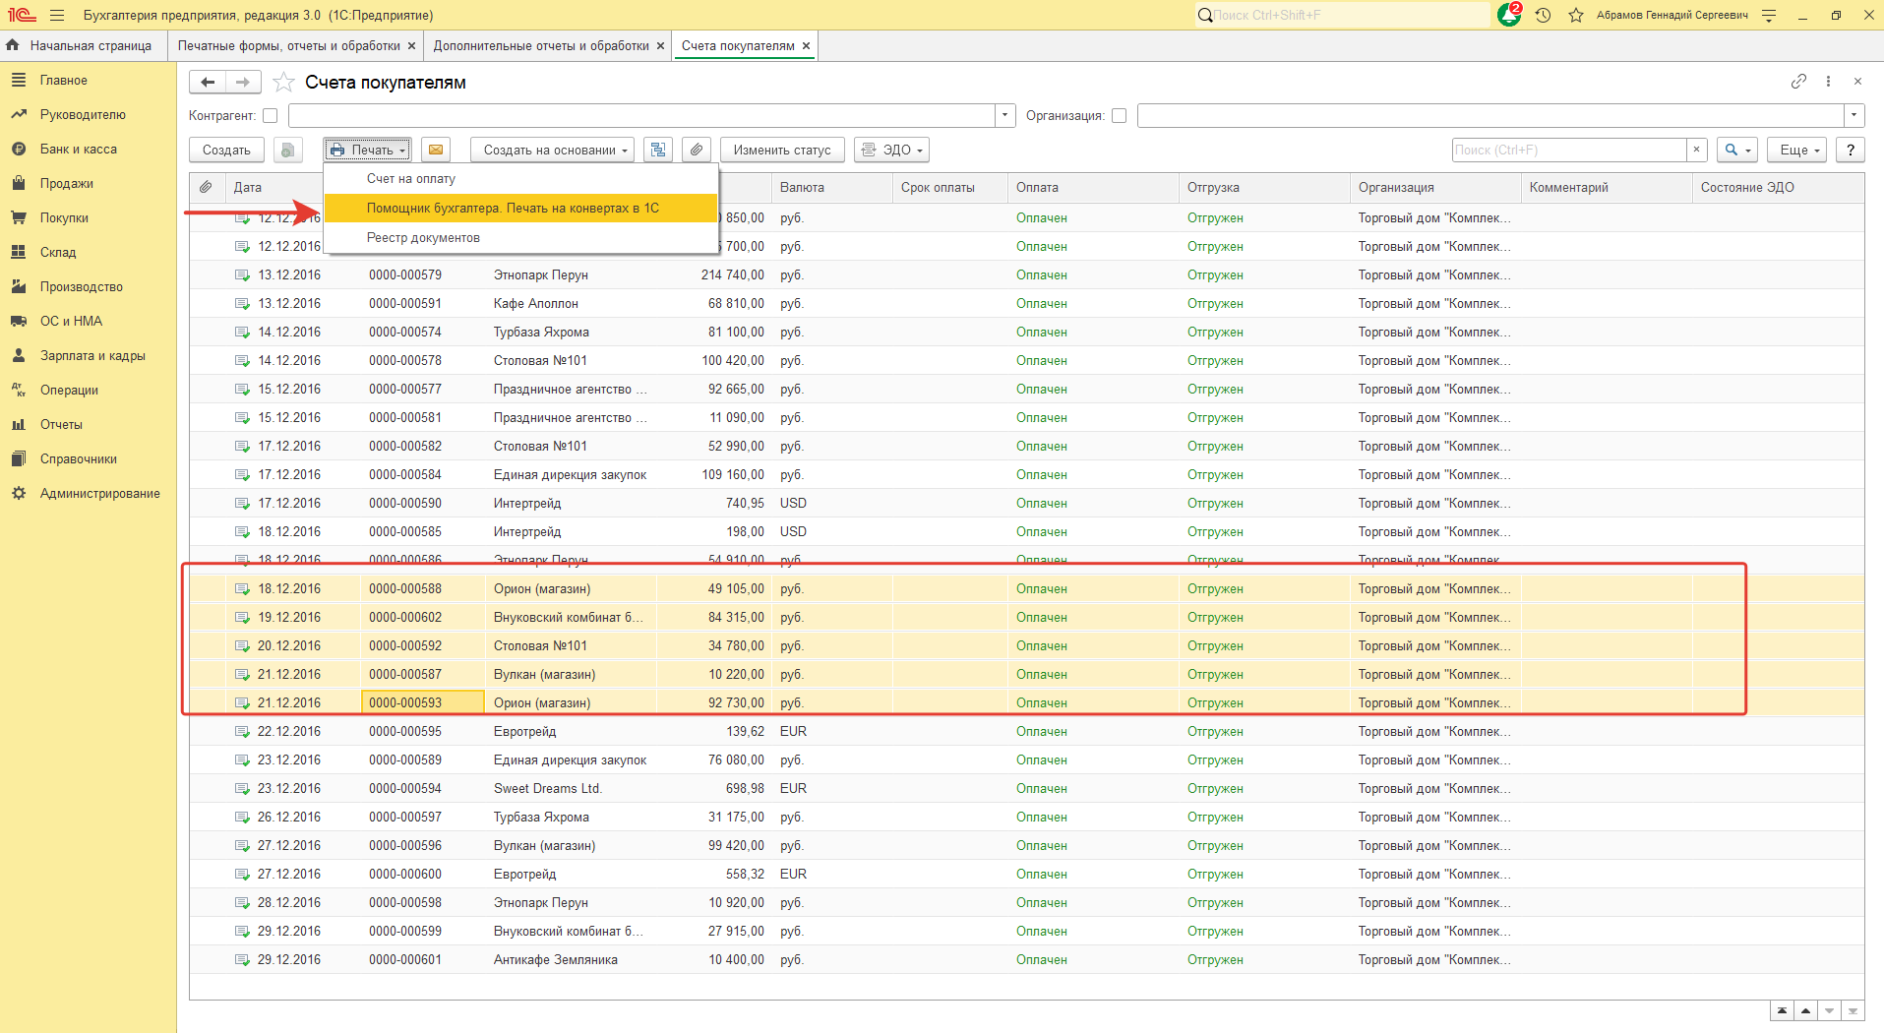Choose Счет на оплату print option
Screen dimensions: 1884x1033
tap(410, 179)
